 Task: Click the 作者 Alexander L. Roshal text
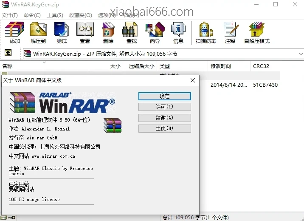39,129
